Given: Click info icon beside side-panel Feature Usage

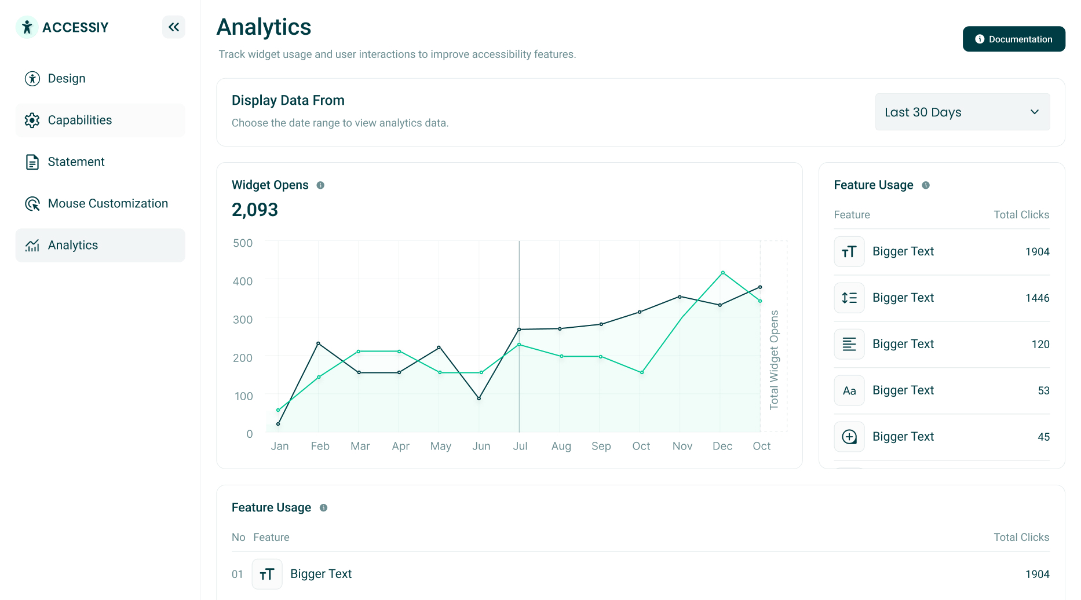Looking at the screenshot, I should point(926,185).
